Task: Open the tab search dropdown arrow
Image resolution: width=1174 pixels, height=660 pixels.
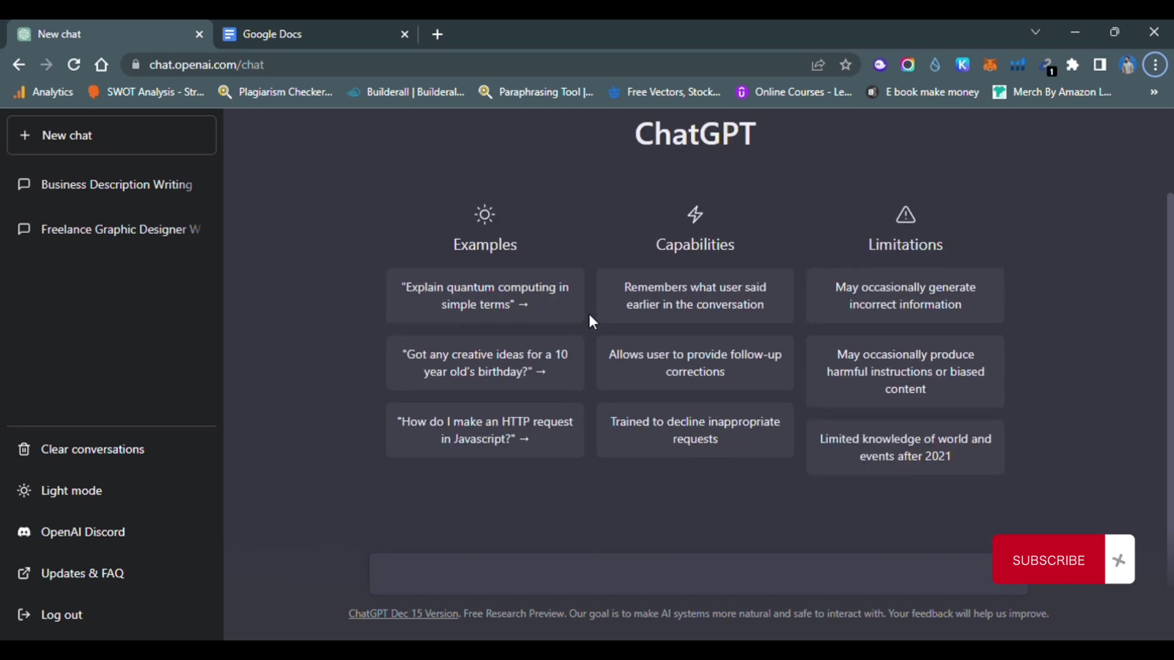Action: pos(1036,32)
